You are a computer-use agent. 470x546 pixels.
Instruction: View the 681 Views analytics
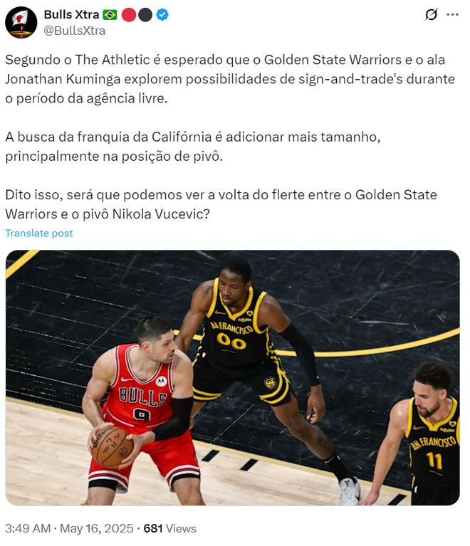(x=169, y=528)
